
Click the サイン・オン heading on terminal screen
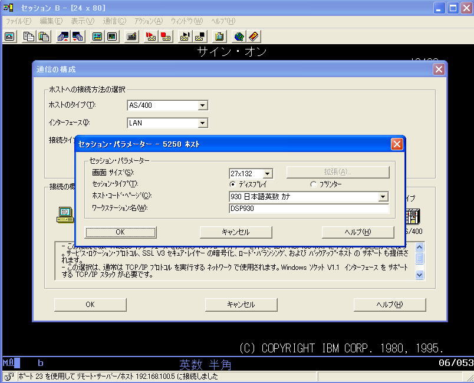(x=232, y=52)
